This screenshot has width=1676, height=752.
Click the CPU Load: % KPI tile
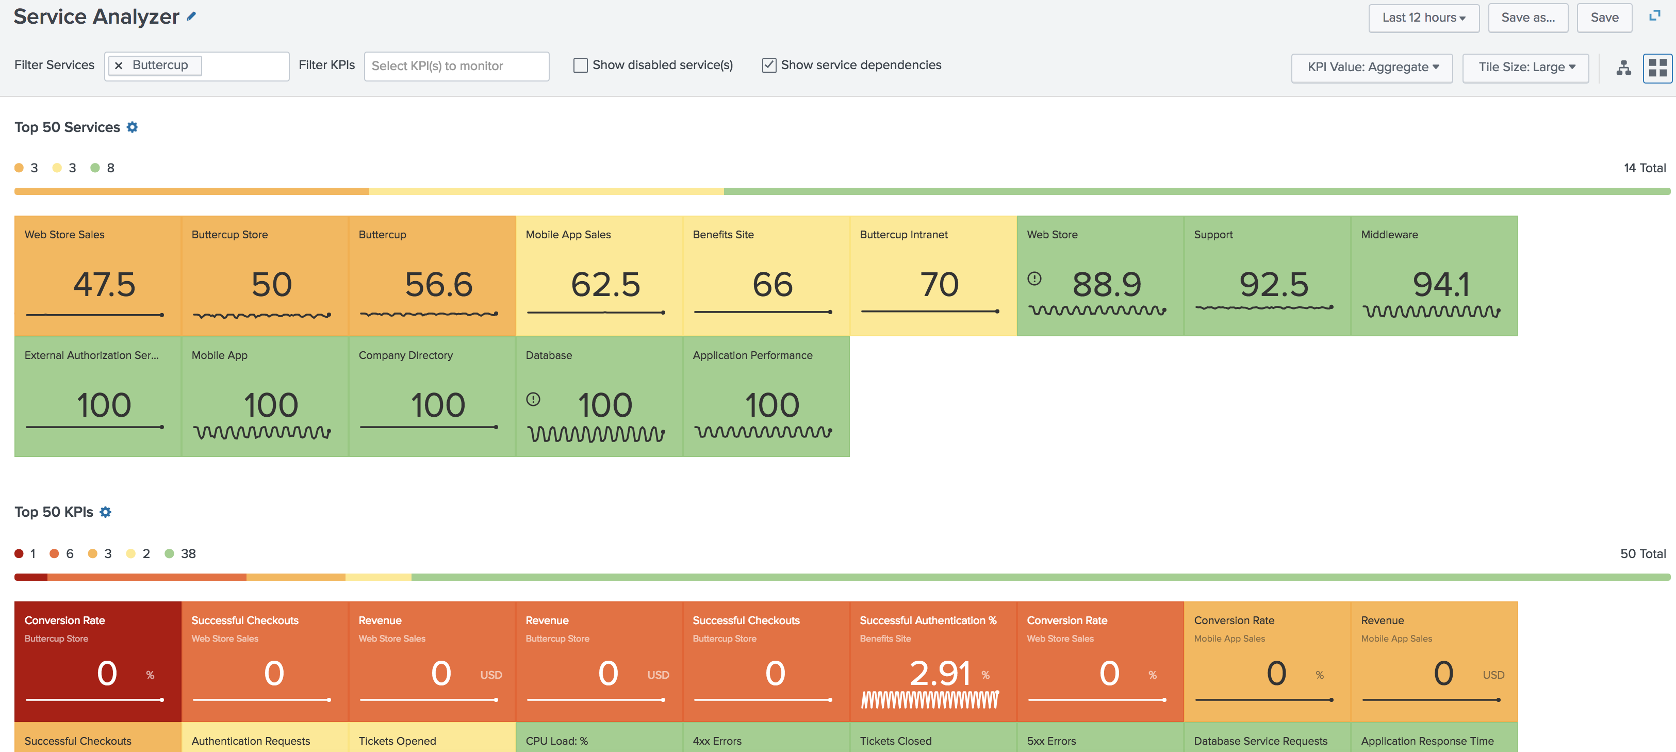coord(599,737)
